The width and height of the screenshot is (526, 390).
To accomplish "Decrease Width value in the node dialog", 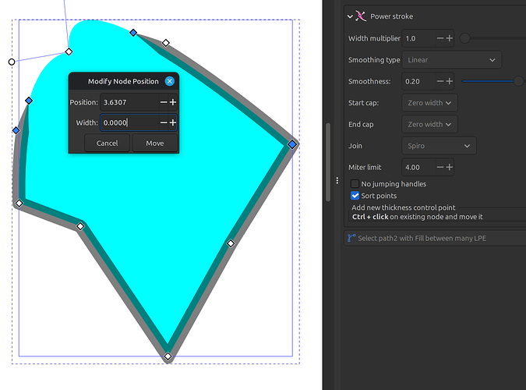I will [164, 122].
